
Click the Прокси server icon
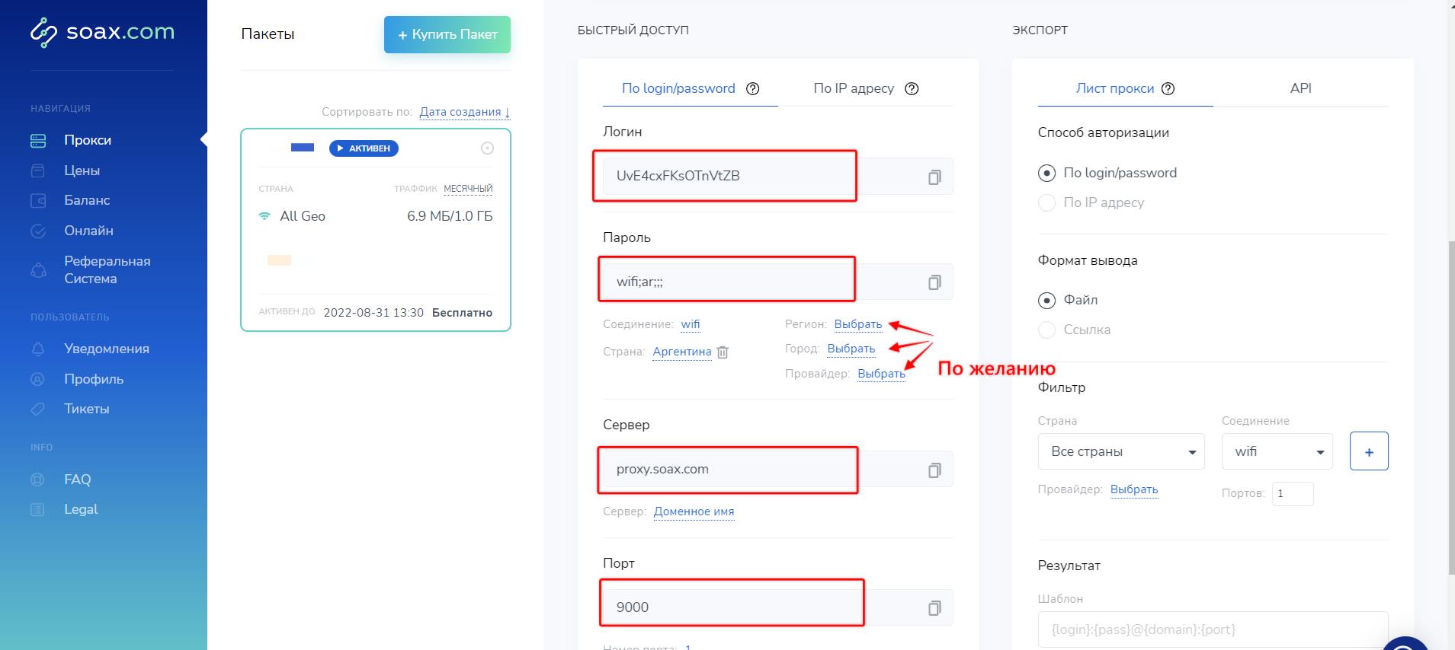coord(37,141)
